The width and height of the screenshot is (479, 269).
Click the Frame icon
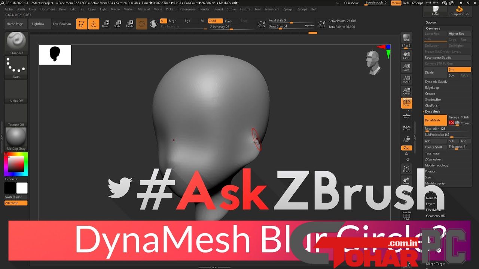tap(406, 169)
